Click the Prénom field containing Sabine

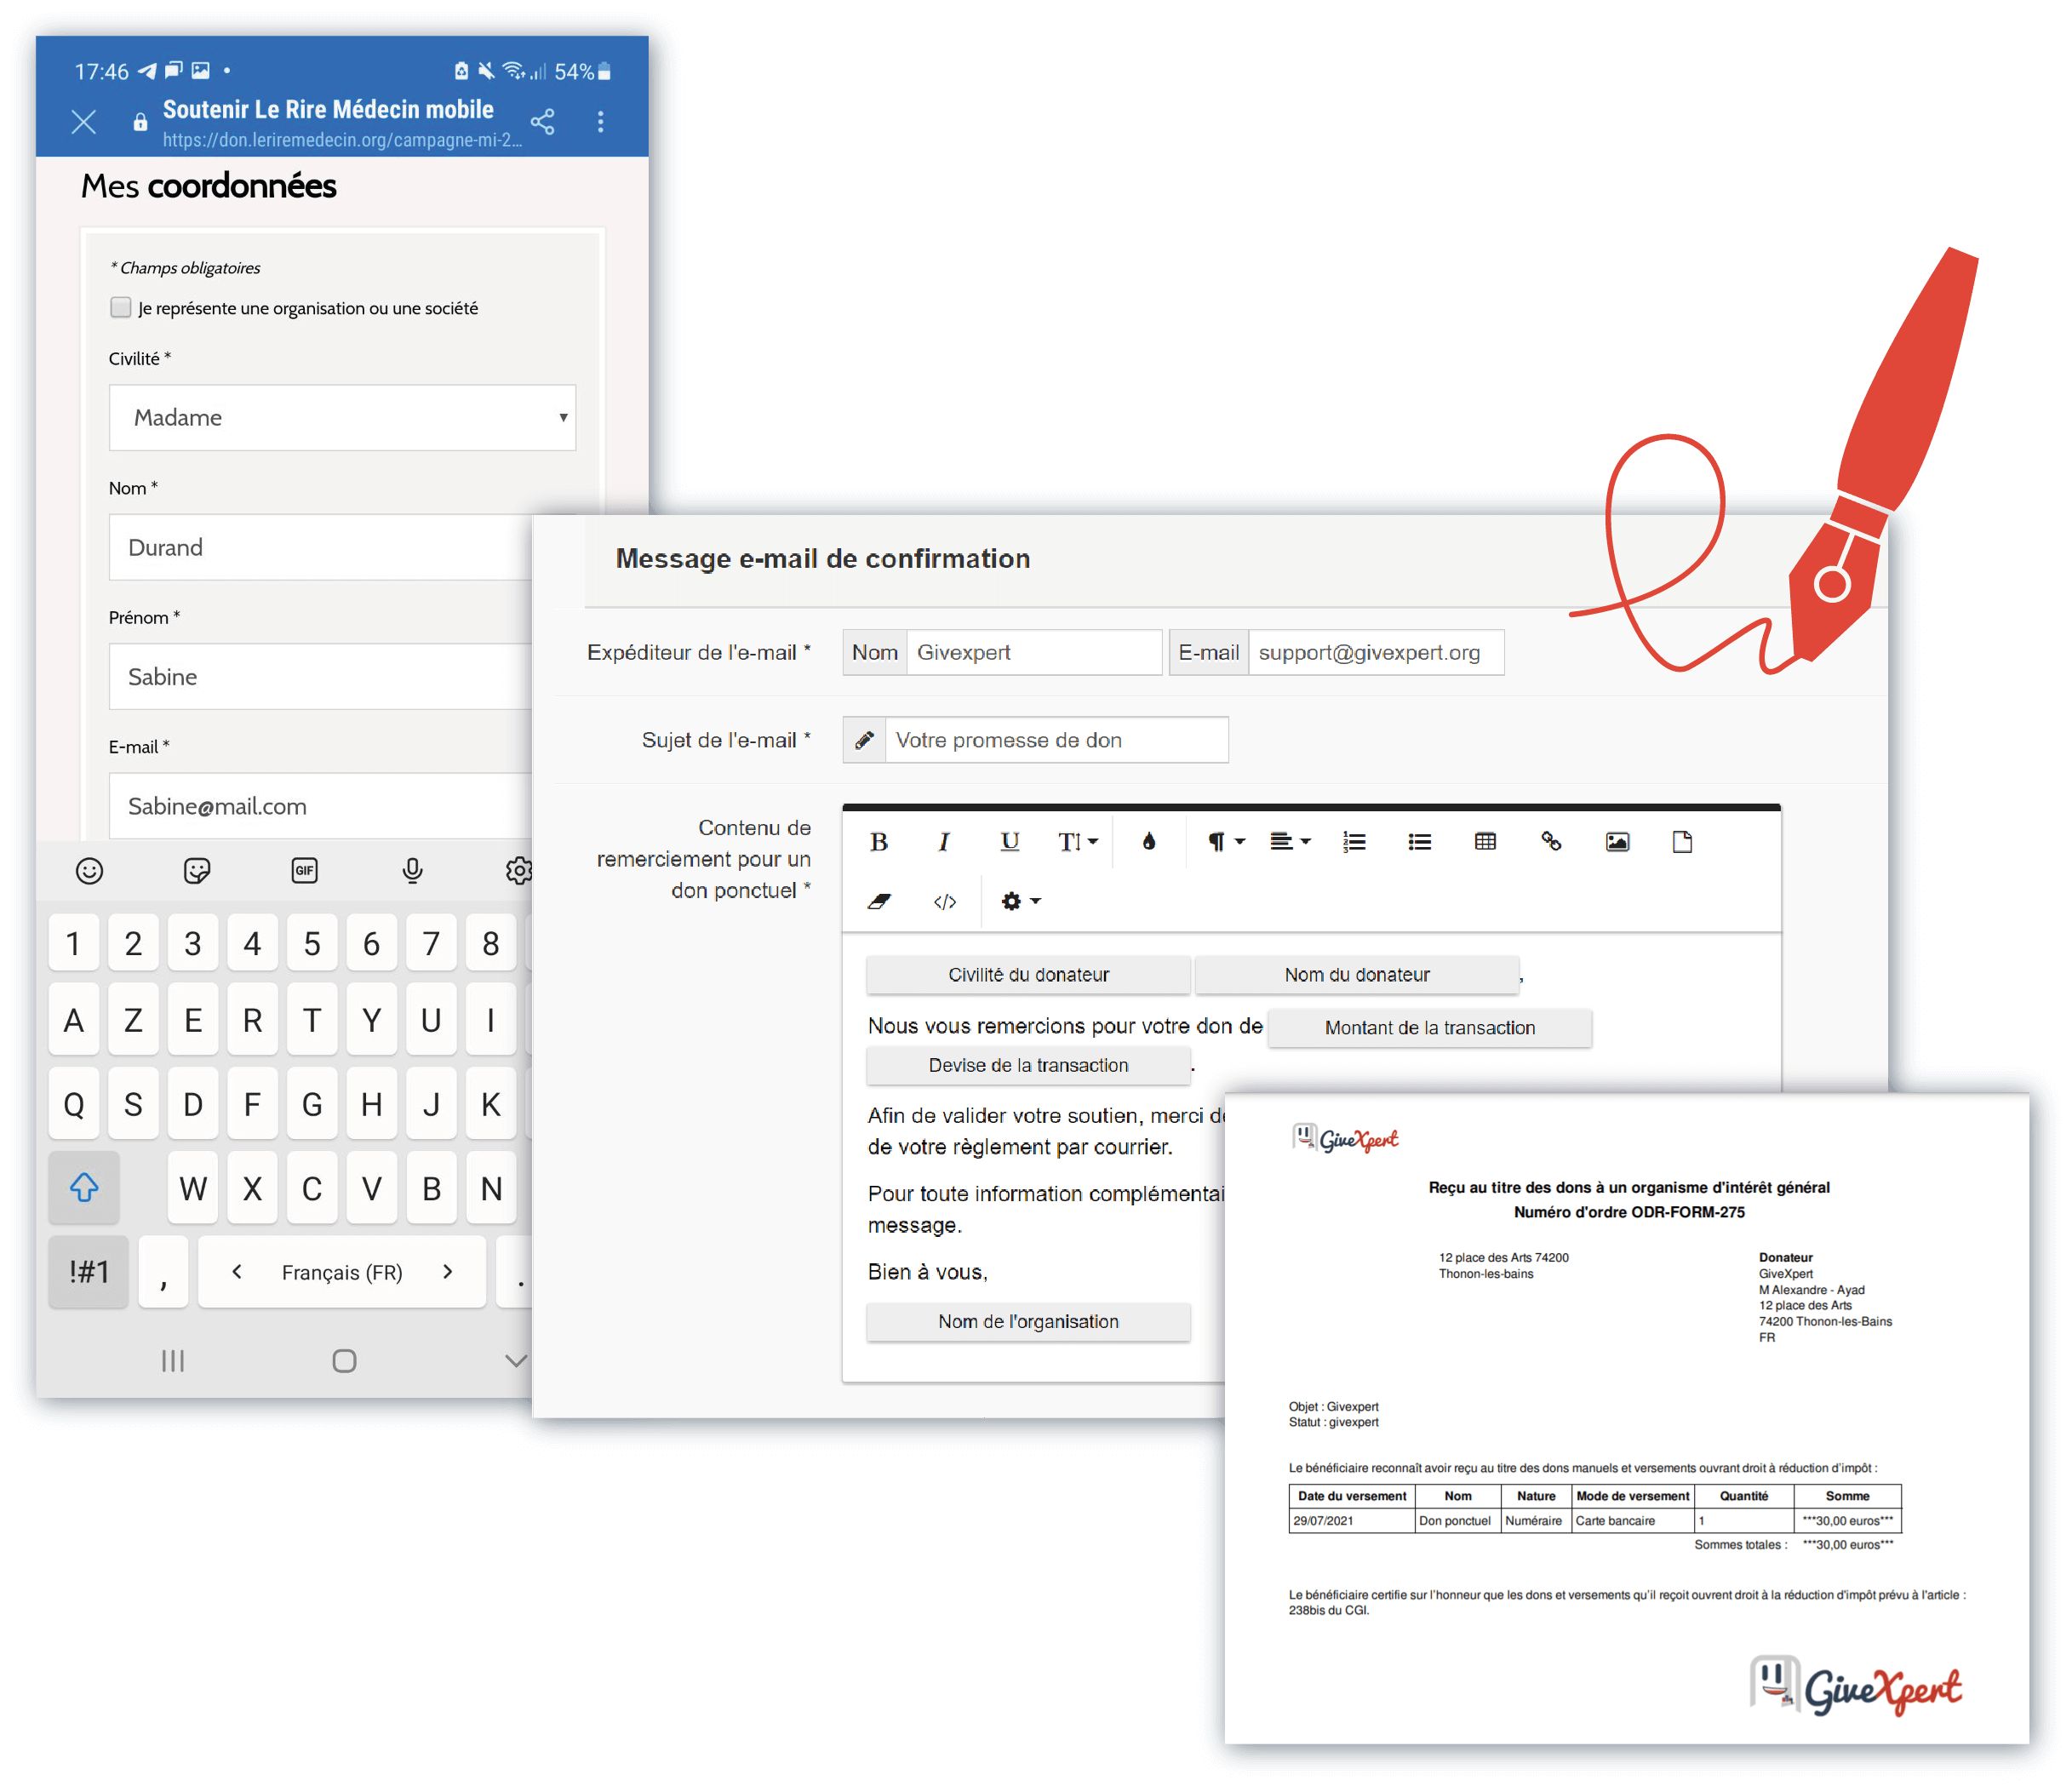[x=321, y=676]
